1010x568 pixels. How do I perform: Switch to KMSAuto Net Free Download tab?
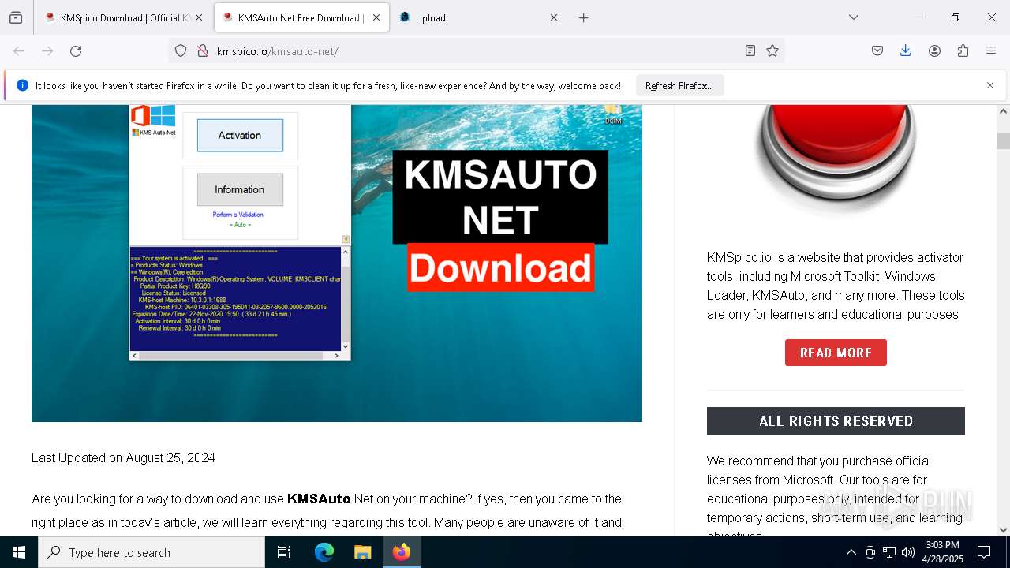coord(301,17)
